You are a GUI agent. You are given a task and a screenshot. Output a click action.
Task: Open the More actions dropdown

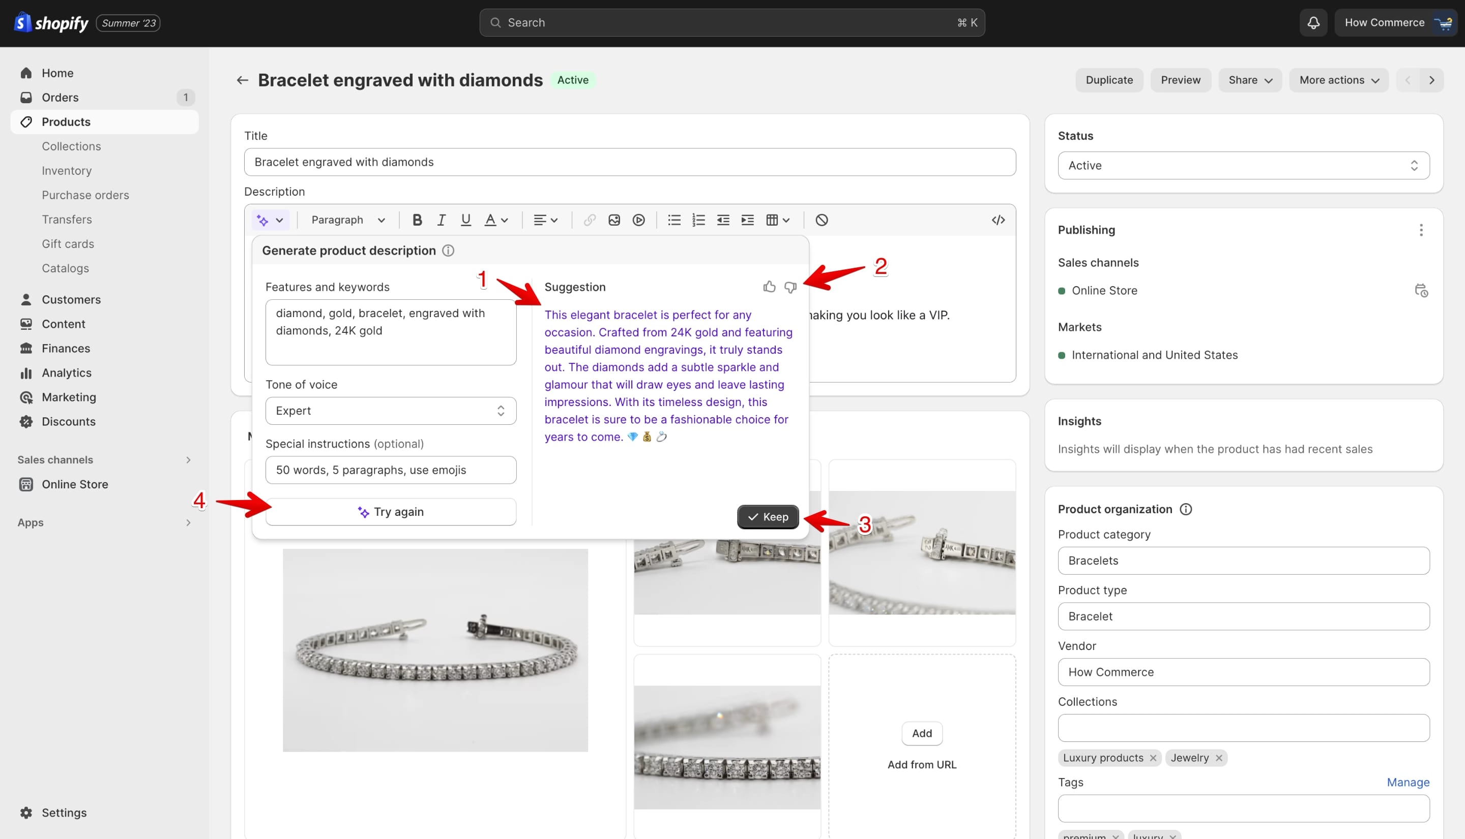click(x=1338, y=80)
